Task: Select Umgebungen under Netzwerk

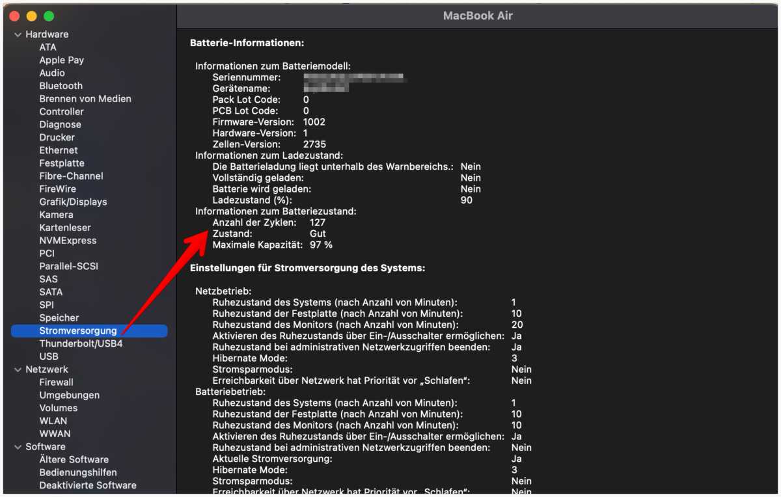Action: (x=70, y=395)
